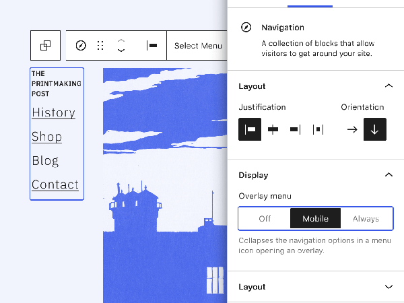The image size is (404, 303).
Task: Set Overlay menu to Off
Action: pos(265,219)
